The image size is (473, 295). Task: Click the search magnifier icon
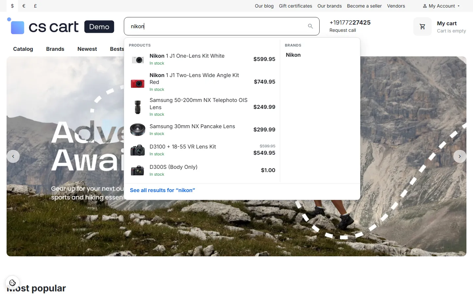(x=310, y=26)
